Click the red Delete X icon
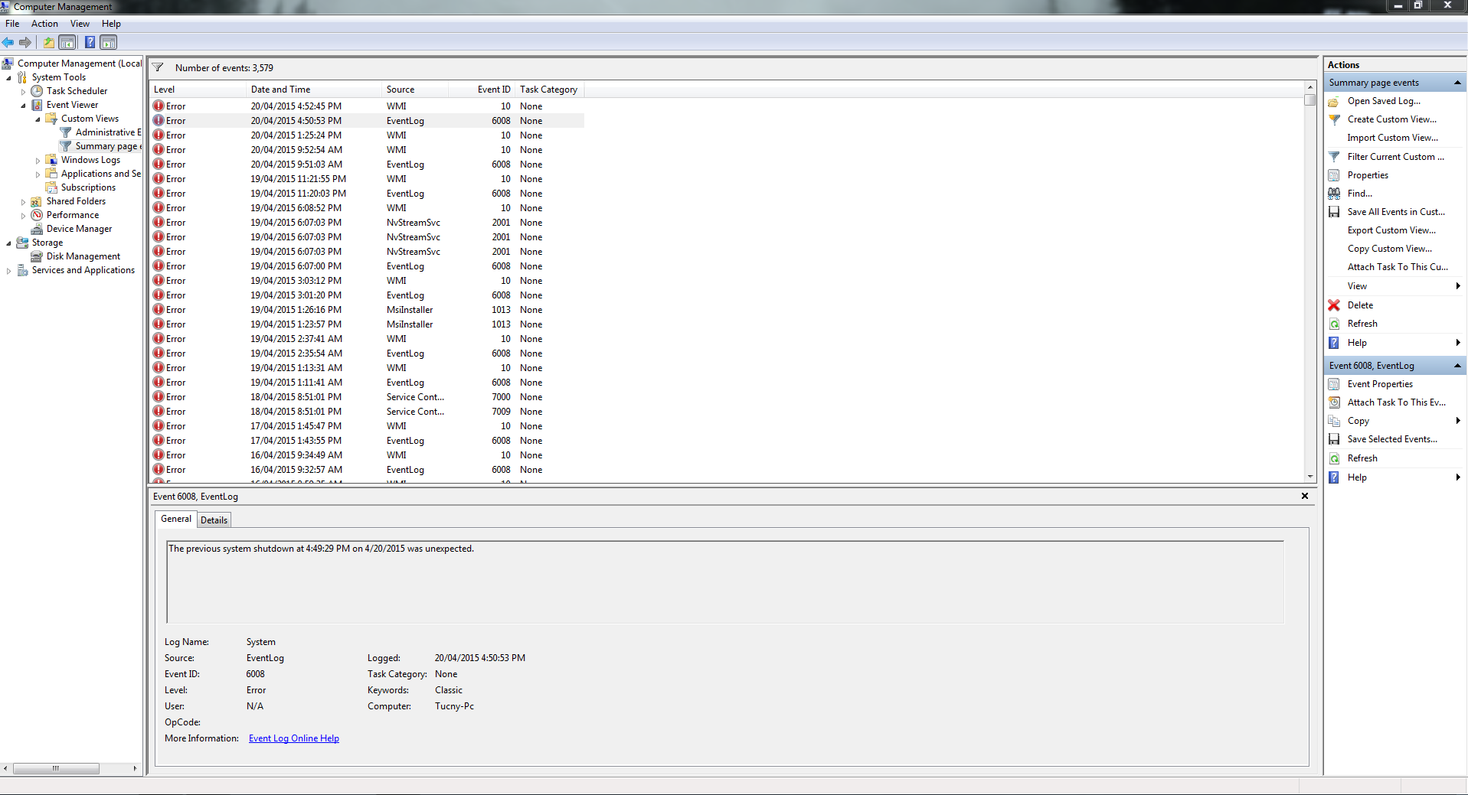 coord(1334,305)
